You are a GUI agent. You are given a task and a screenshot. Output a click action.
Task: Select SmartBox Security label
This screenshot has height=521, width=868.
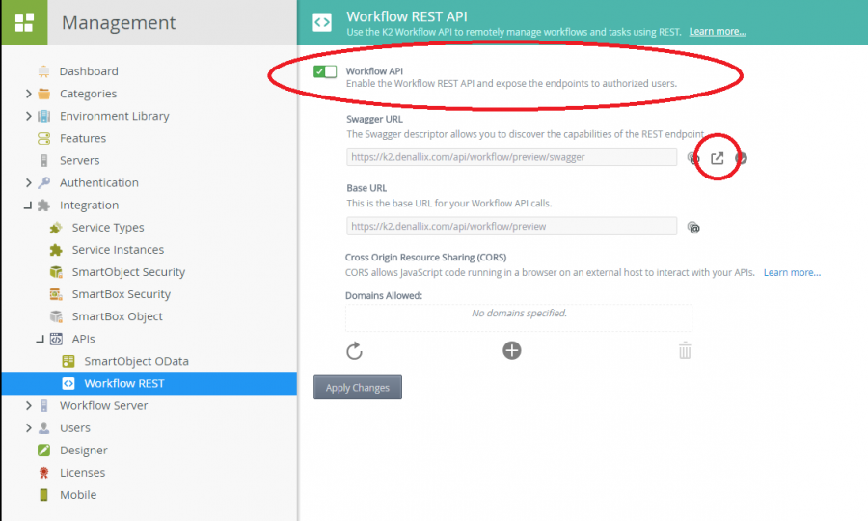coord(122,294)
